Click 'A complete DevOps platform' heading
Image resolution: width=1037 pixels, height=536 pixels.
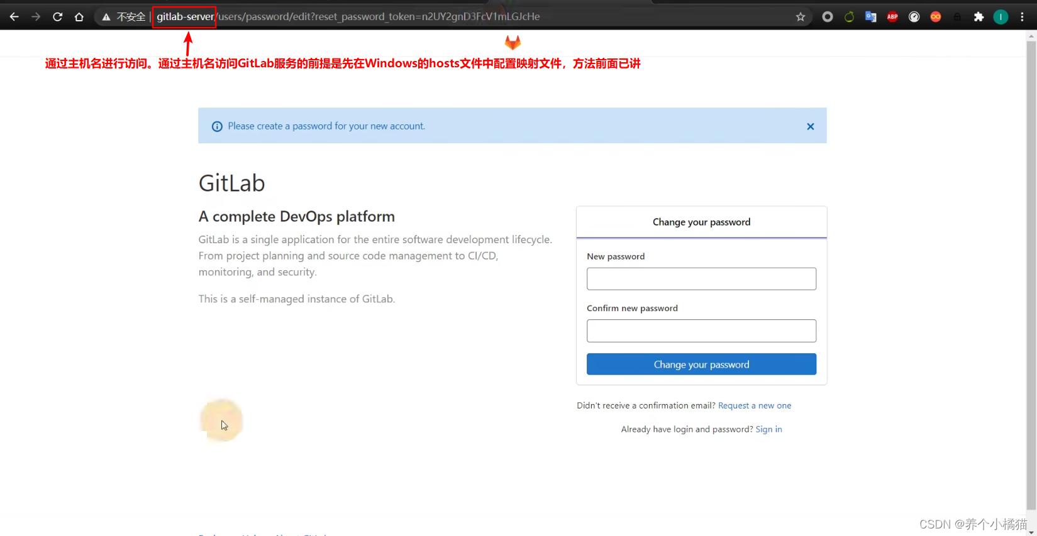(297, 217)
